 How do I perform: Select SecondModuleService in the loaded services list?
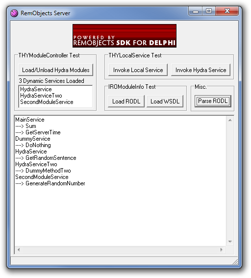click(x=47, y=102)
